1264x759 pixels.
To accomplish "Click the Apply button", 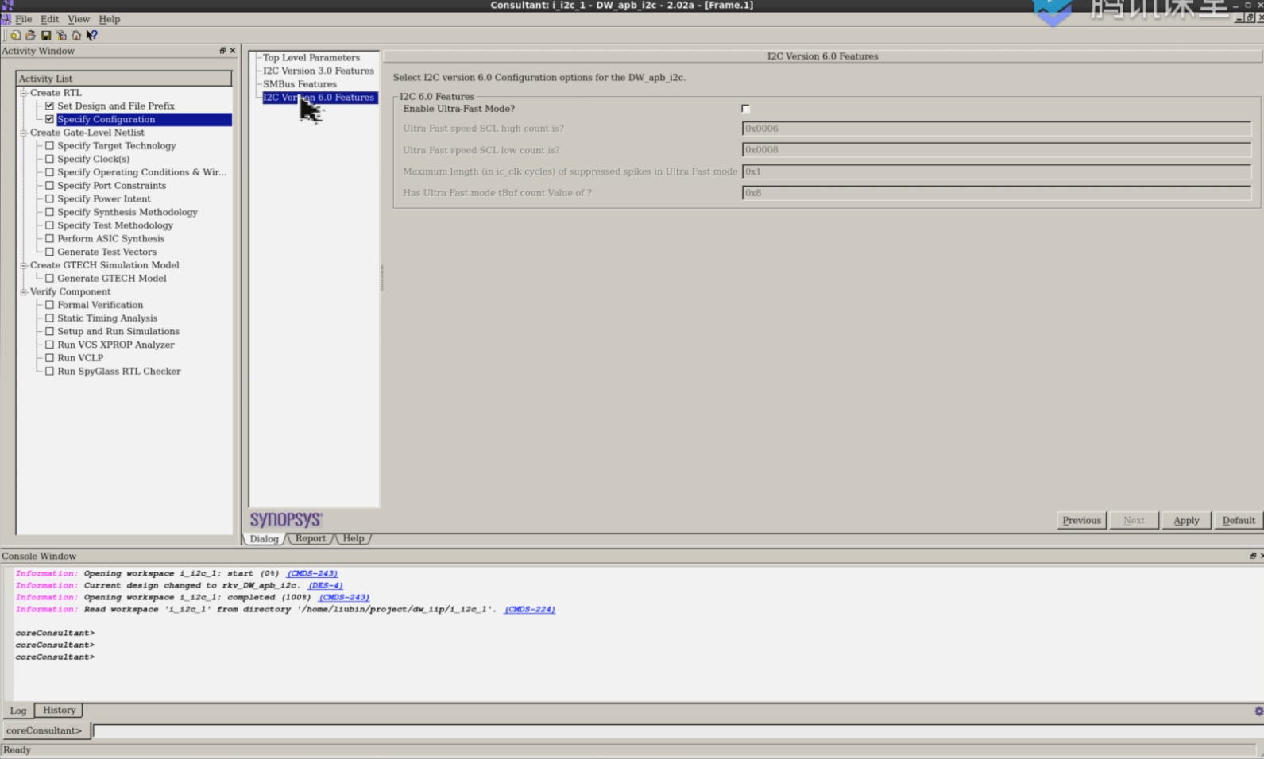I will click(1186, 520).
